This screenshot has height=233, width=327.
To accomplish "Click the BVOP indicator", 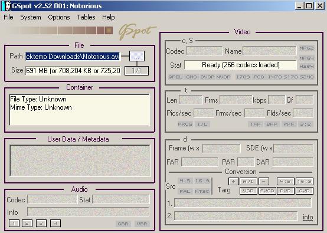I will point(207,77).
